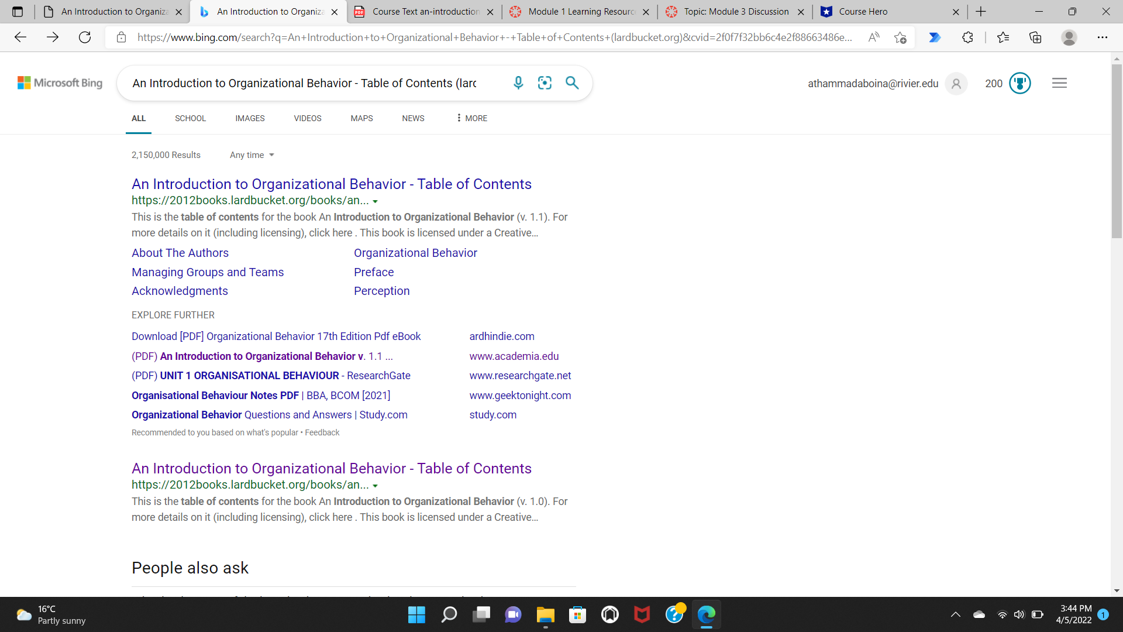Open the browser profile avatar
This screenshot has width=1123, height=632.
1069,37
